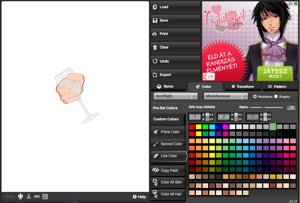Click the third checkered color slot
Viewport: 300px width, 203px height.
253,117
